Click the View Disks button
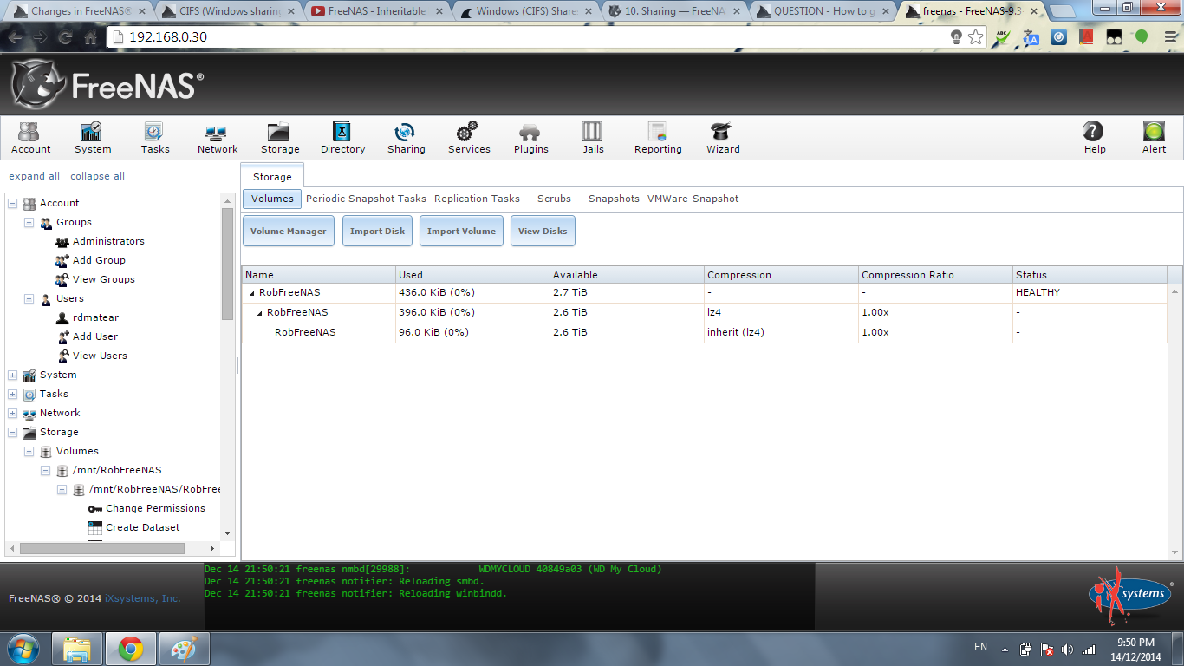The width and height of the screenshot is (1184, 666). point(543,232)
